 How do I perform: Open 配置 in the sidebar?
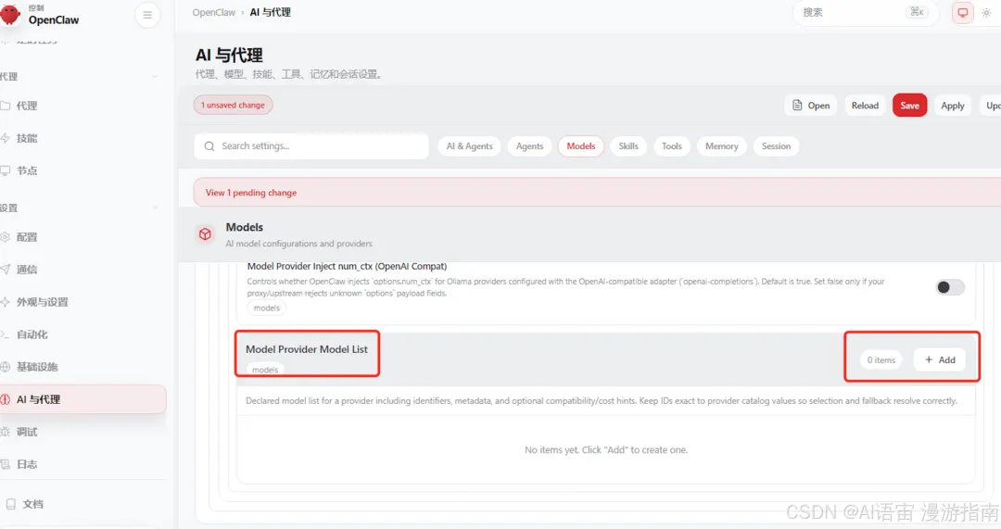coord(83,237)
